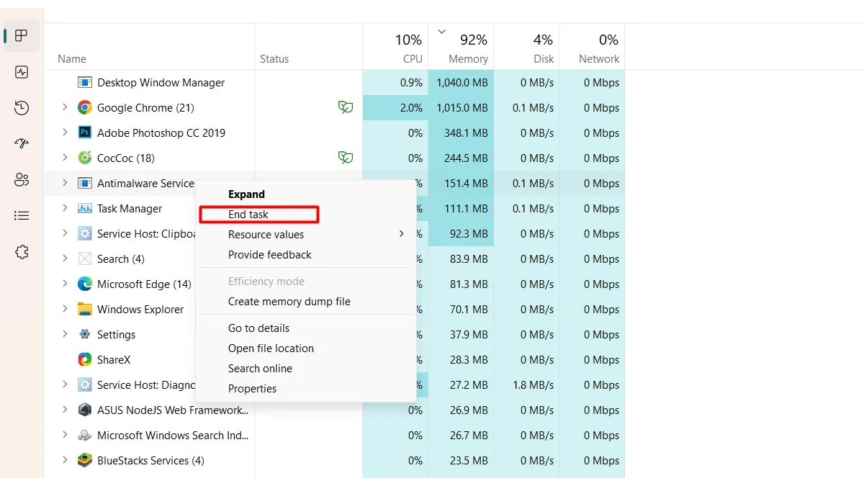The height and width of the screenshot is (486, 864).
Task: Expand the Google Chrome process group
Action: 64,107
